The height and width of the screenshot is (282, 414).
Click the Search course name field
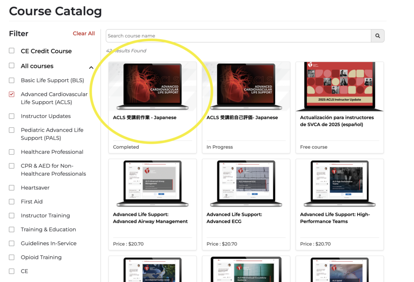238,36
